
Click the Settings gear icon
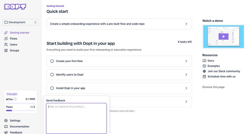6,120
